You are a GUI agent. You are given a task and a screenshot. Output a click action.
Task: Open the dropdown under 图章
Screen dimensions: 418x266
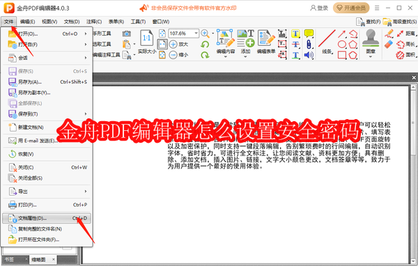(371, 56)
